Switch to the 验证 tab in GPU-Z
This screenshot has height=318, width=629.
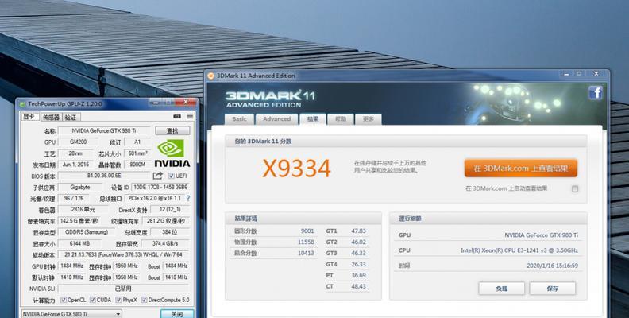pos(71,117)
